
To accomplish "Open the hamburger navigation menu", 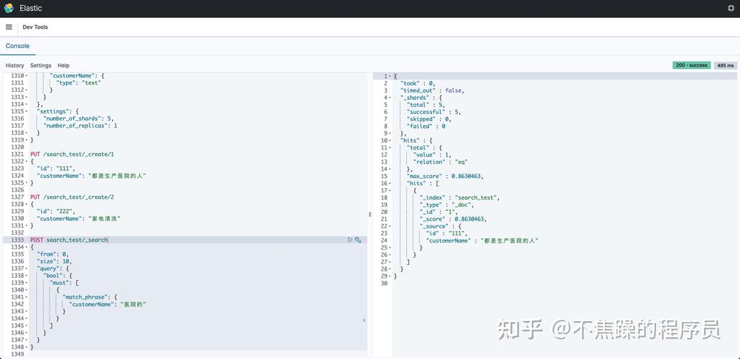I will [9, 27].
